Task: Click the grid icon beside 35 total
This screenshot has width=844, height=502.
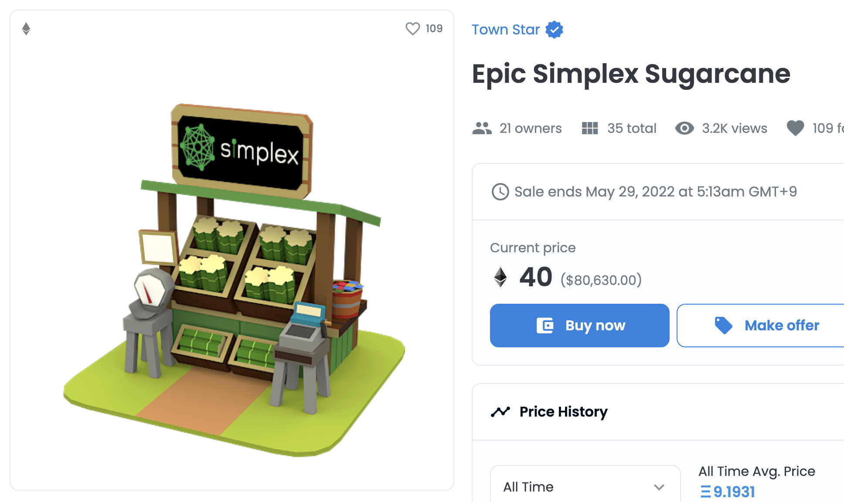Action: coord(590,128)
